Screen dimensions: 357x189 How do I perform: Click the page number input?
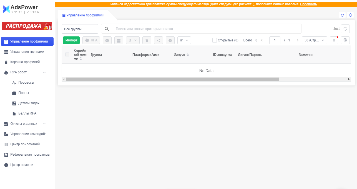tap(275, 40)
